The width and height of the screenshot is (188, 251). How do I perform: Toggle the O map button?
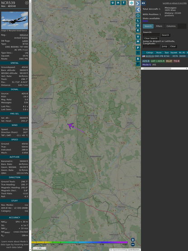[138, 26]
